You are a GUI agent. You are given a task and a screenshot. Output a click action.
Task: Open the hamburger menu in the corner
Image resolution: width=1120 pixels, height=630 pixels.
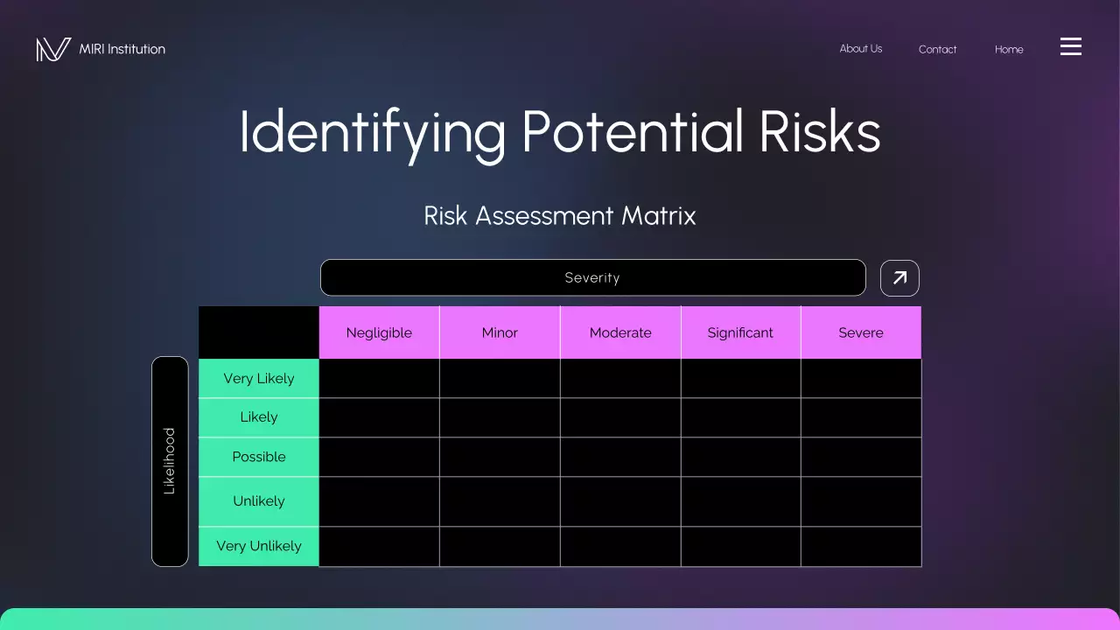(x=1071, y=46)
